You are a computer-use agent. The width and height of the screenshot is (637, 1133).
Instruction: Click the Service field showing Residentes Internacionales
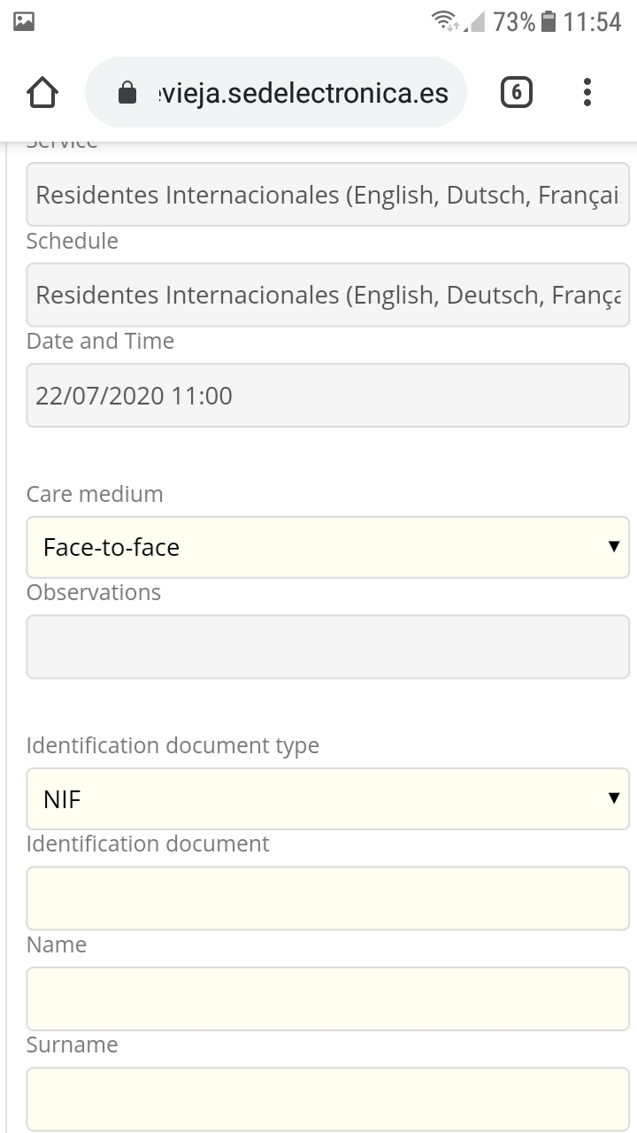click(x=327, y=194)
